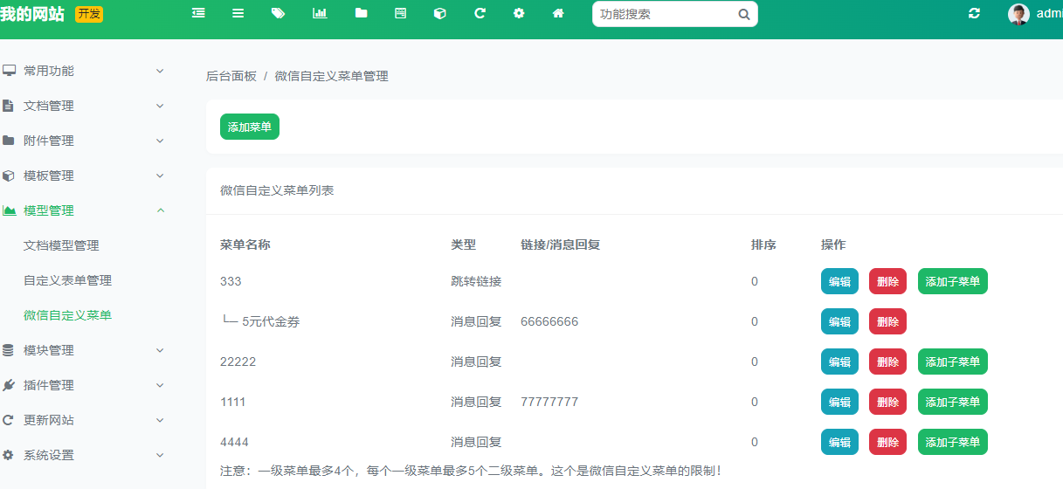Click the settings gear icon in toolbar

point(519,14)
